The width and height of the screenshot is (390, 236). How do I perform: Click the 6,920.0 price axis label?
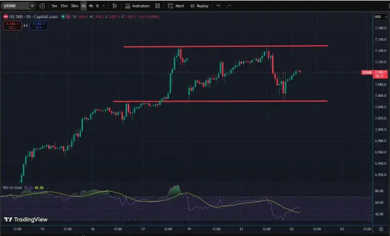[x=381, y=175]
